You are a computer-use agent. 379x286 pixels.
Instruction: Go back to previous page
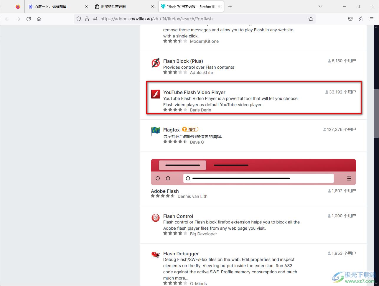tap(7, 19)
